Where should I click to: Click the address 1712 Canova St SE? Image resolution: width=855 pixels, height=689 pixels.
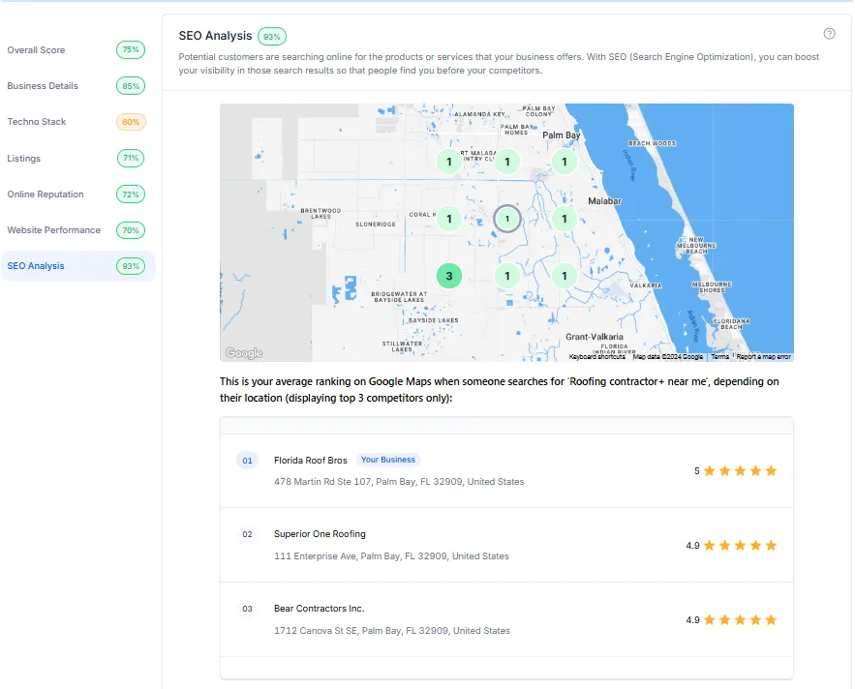click(x=391, y=631)
